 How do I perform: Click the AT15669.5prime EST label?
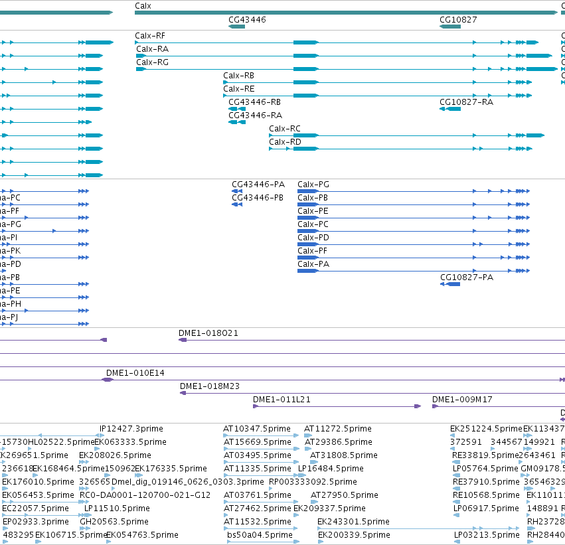point(258,442)
